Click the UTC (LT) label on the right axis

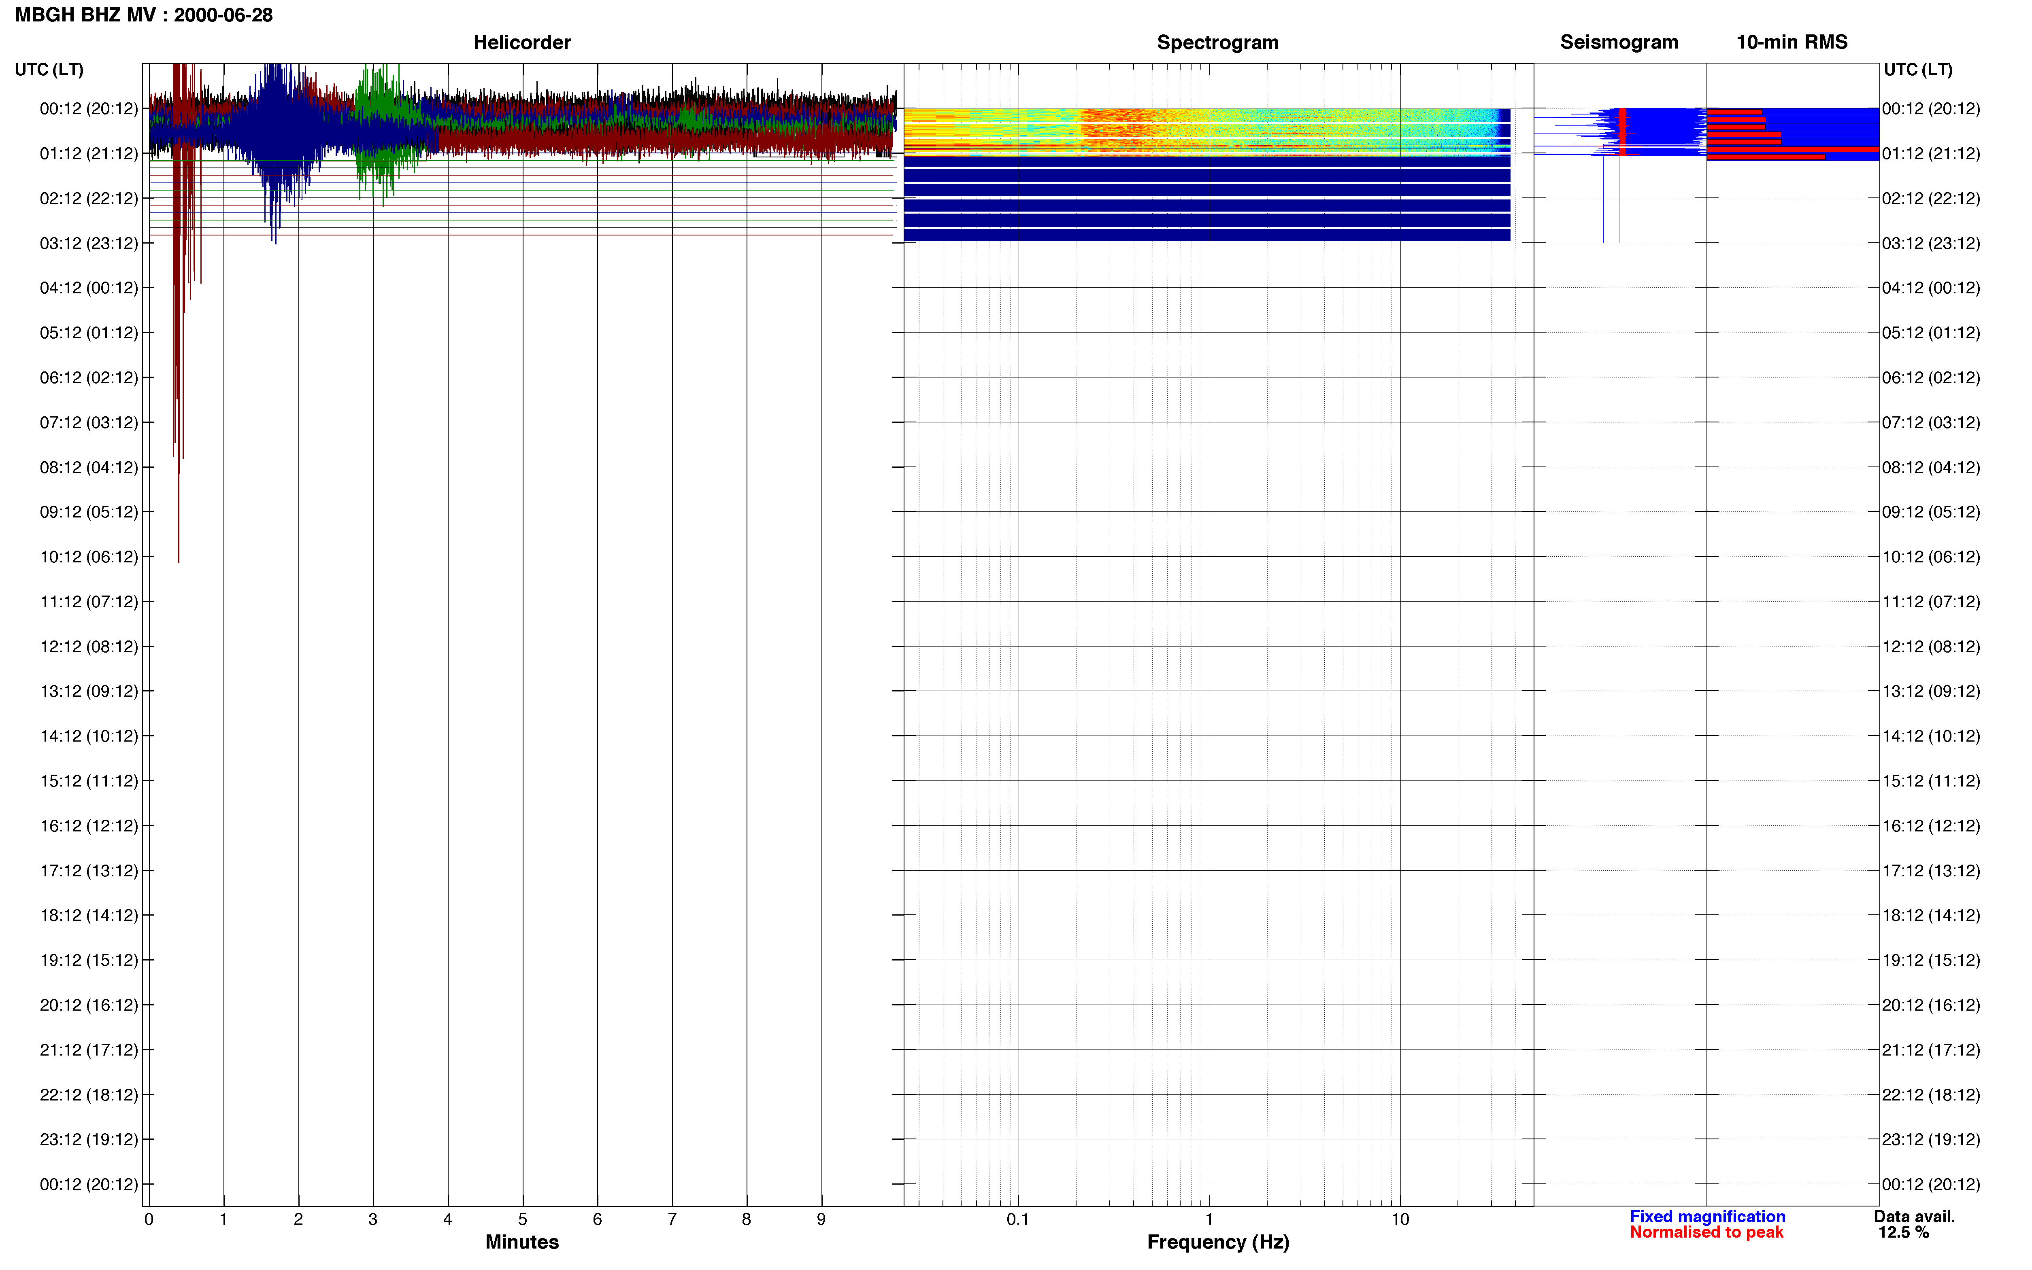tap(1918, 70)
